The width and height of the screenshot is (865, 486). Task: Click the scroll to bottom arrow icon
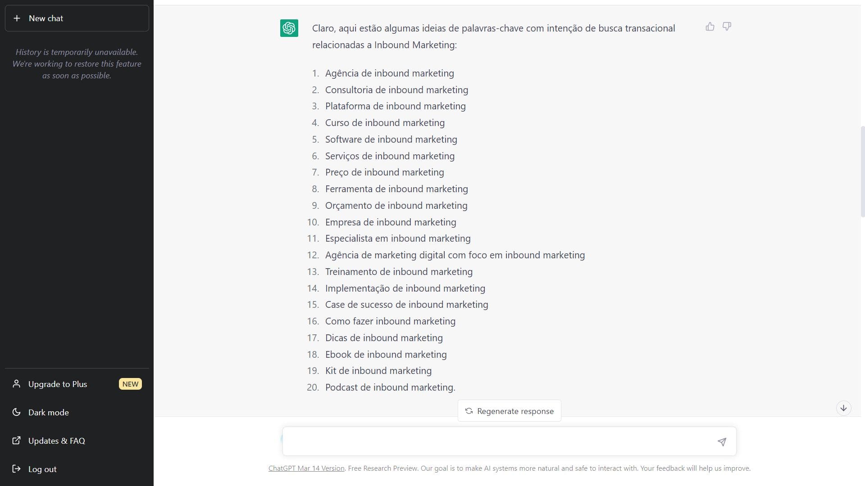point(843,408)
